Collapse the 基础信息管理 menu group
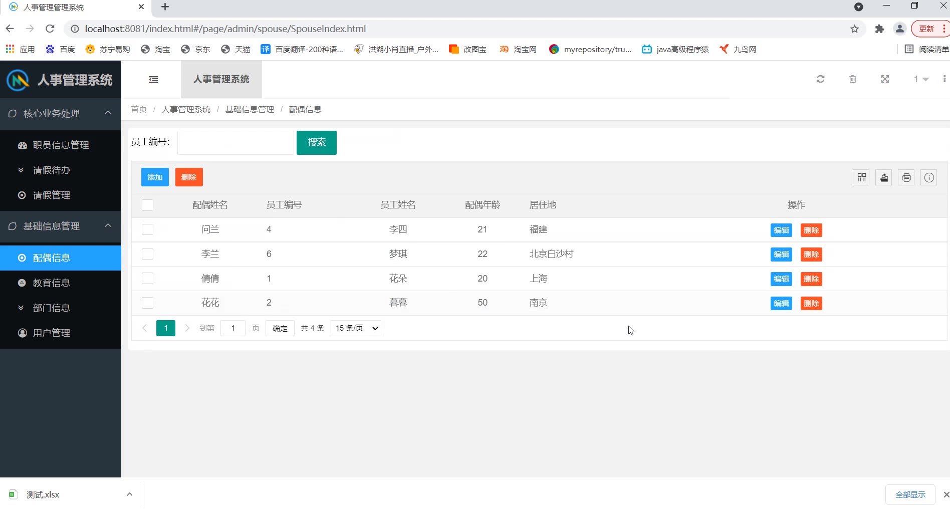Image resolution: width=950 pixels, height=509 pixels. coord(61,226)
